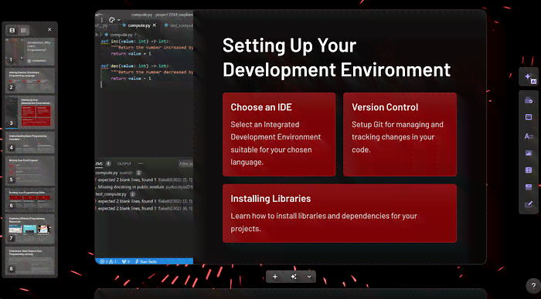Image resolution: width=541 pixels, height=299 pixels.
Task: Switch sidebar to list outline view
Action: pyautogui.click(x=23, y=30)
